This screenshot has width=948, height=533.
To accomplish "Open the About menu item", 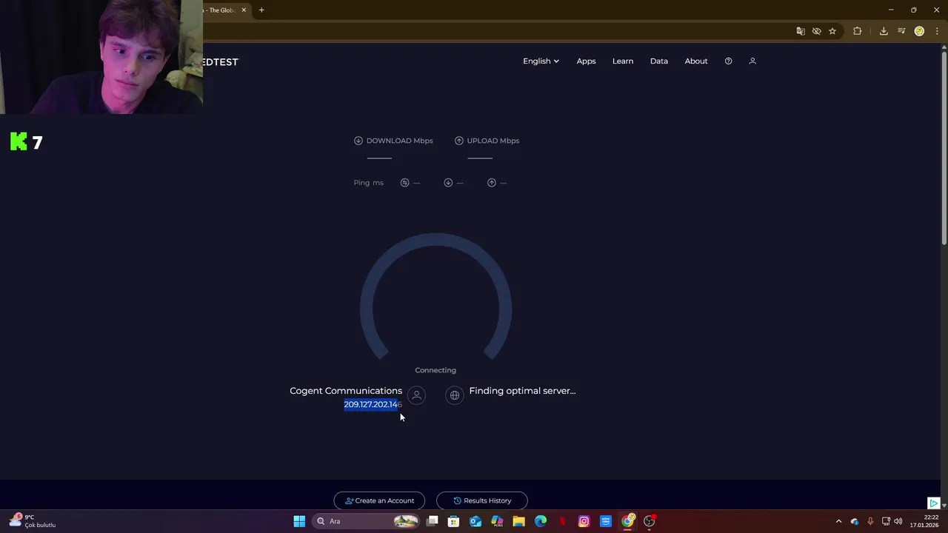I will click(x=696, y=61).
